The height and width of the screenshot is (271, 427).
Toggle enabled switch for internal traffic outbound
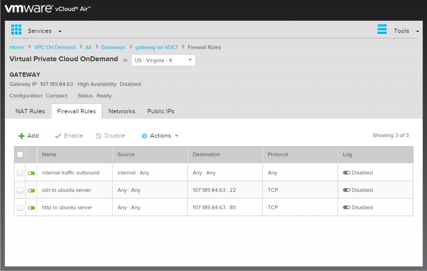(x=31, y=173)
